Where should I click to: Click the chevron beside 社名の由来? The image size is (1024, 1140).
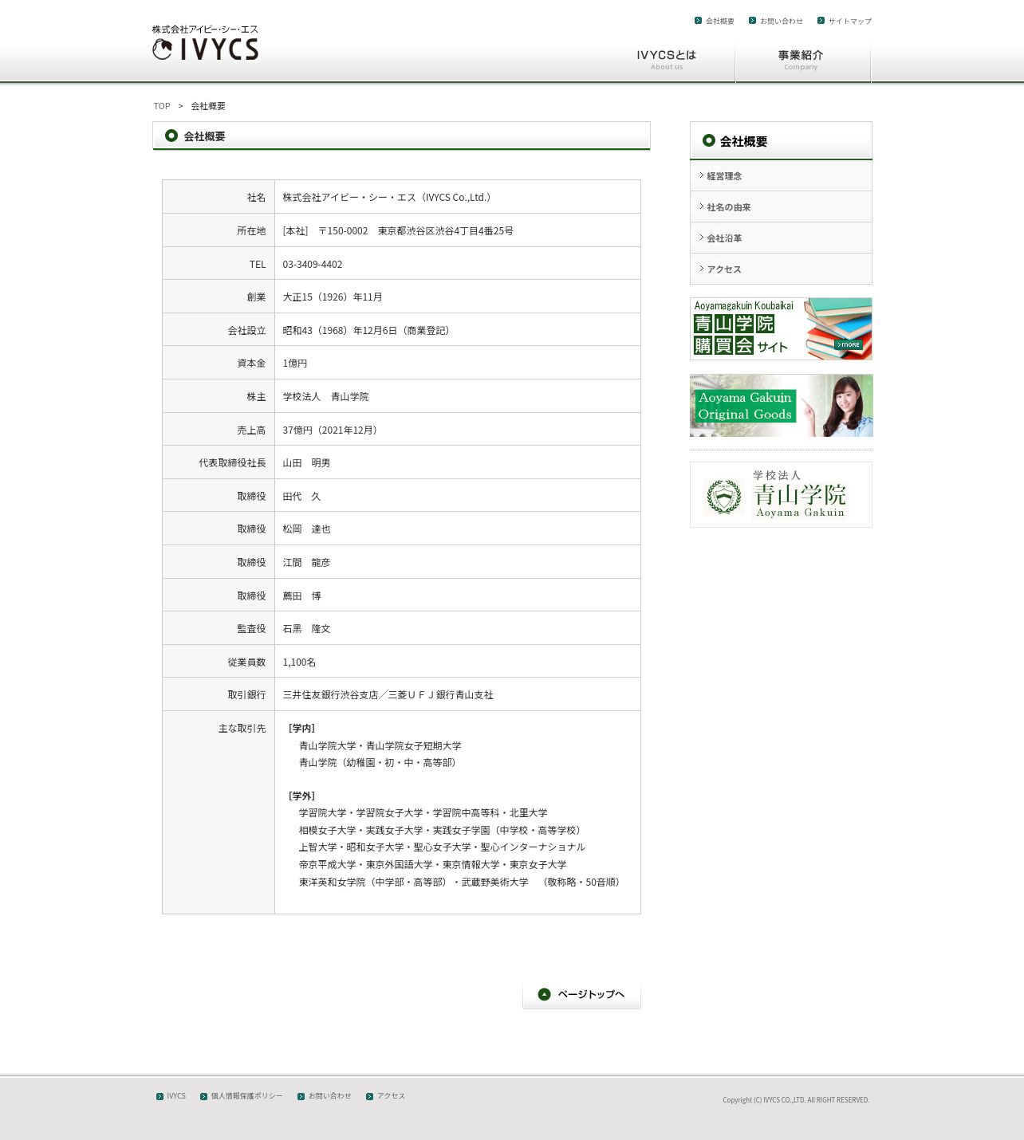click(x=701, y=206)
